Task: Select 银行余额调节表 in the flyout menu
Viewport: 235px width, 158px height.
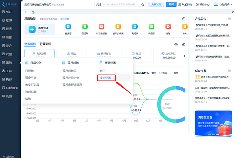Action: tap(72, 85)
